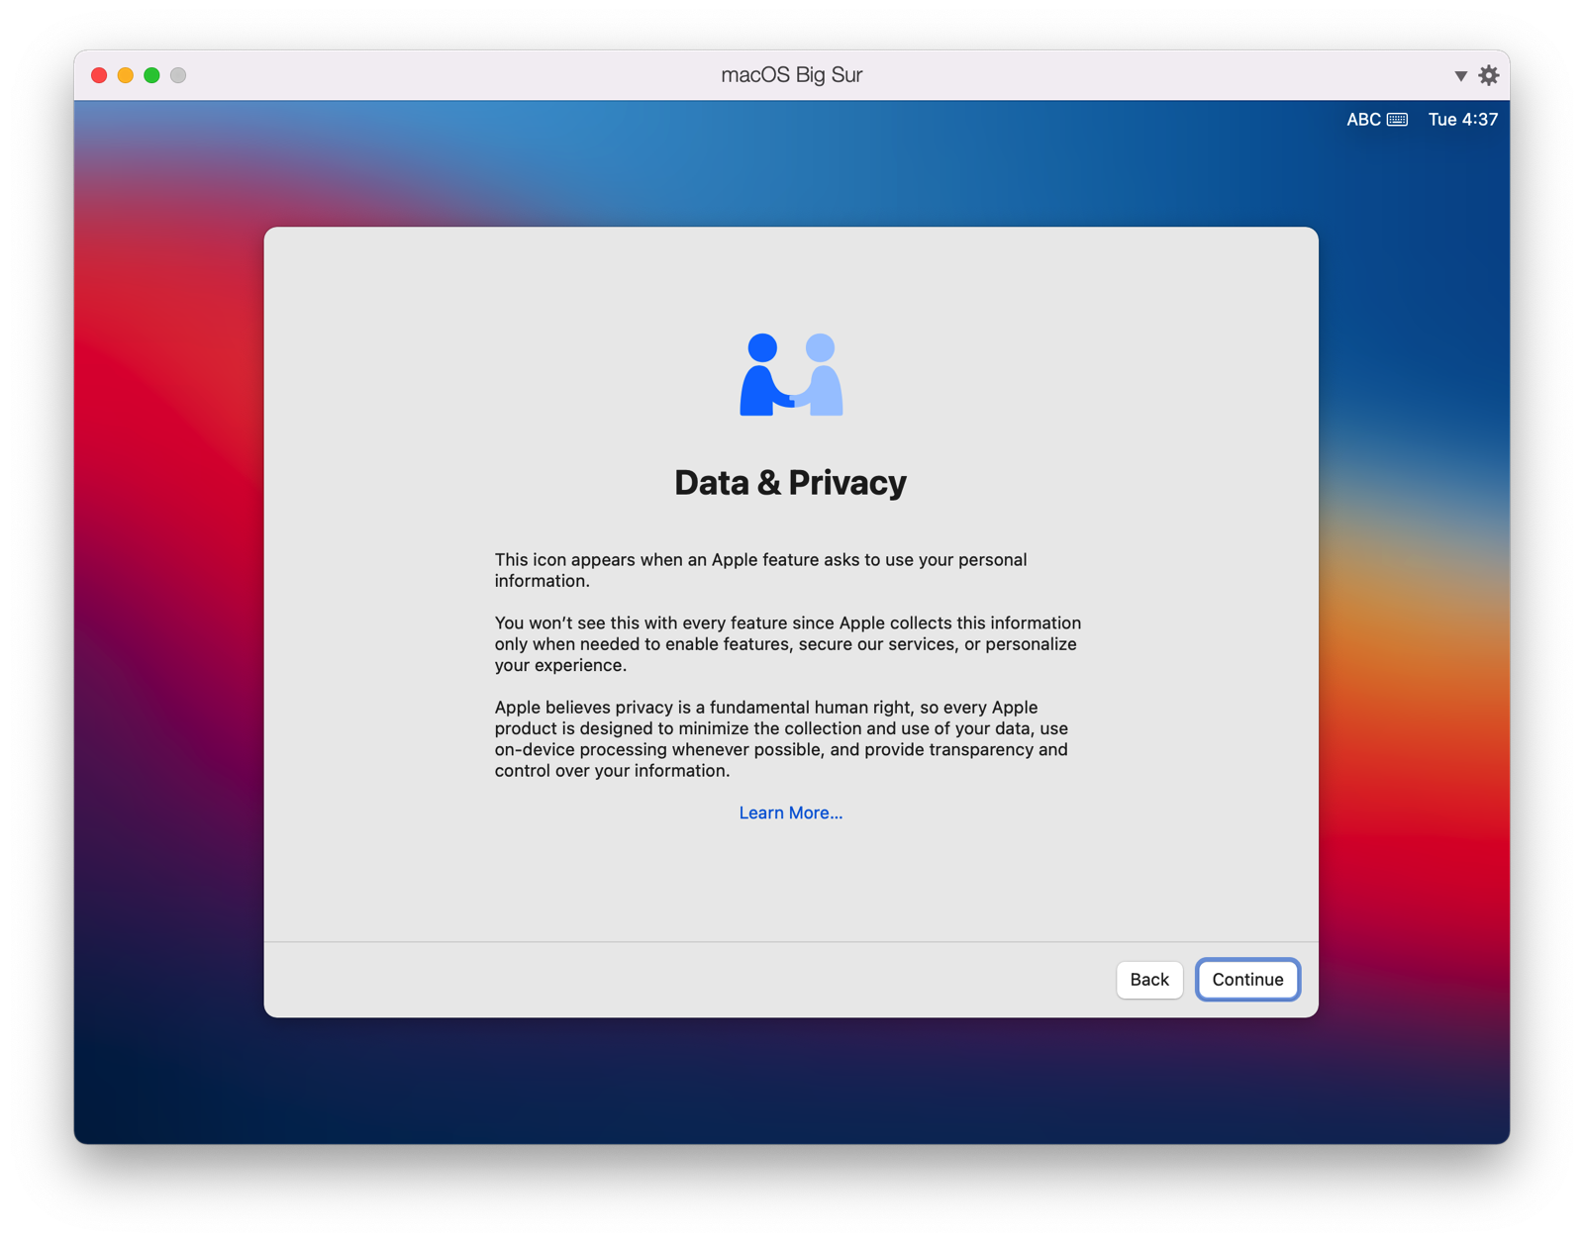Click the Data & Privacy heading text

click(789, 483)
